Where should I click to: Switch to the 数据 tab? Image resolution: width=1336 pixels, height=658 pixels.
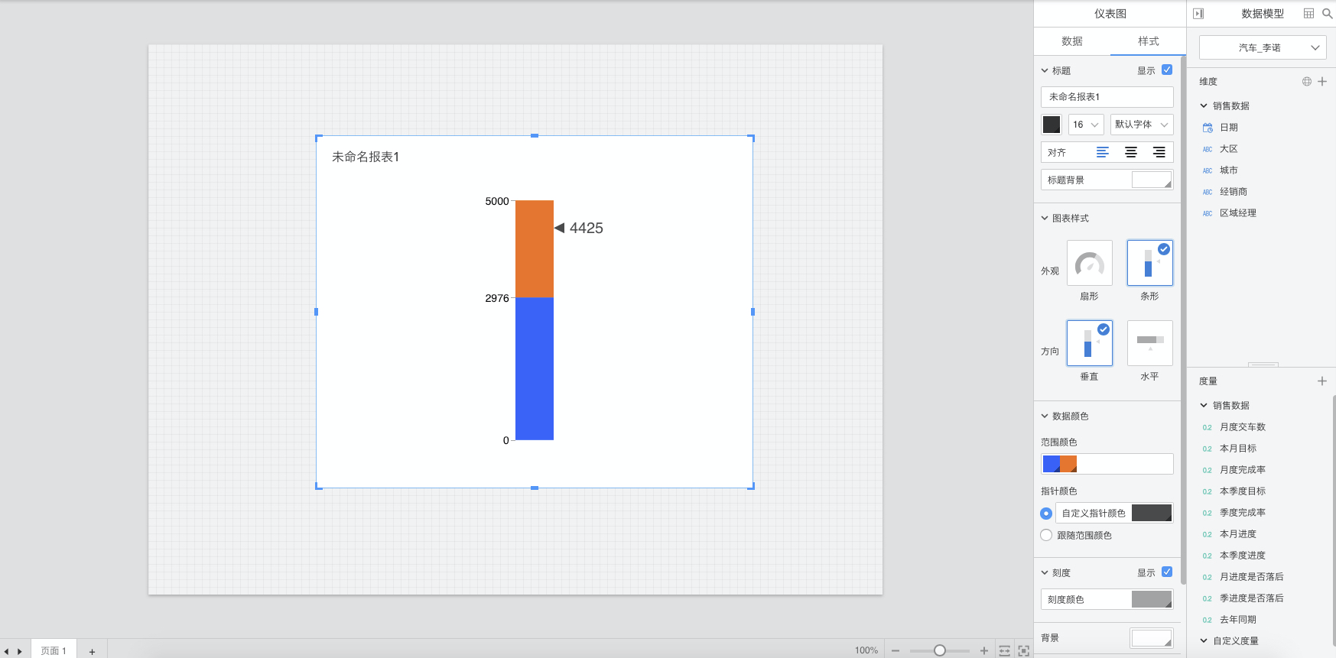tap(1071, 41)
